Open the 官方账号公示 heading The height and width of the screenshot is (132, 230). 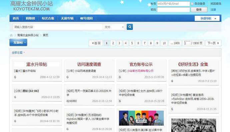pos(141,65)
